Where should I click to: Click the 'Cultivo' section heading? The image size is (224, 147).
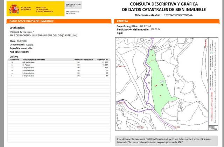click(x=14, y=56)
